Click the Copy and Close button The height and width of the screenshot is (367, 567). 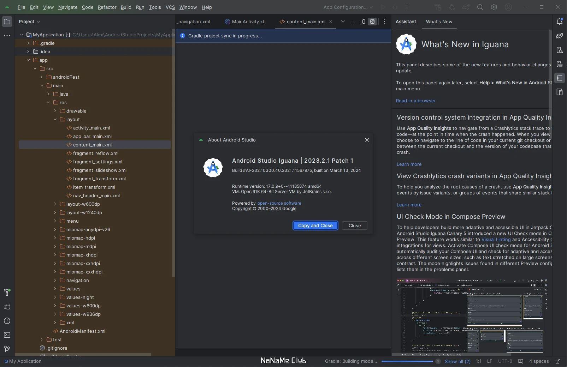[x=315, y=225]
